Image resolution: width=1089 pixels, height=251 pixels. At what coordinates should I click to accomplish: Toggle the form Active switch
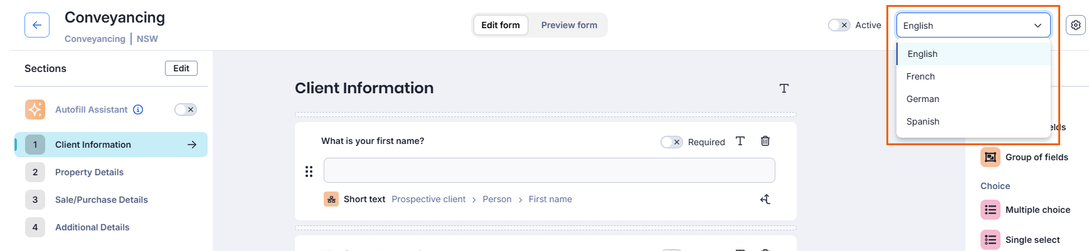click(x=839, y=25)
